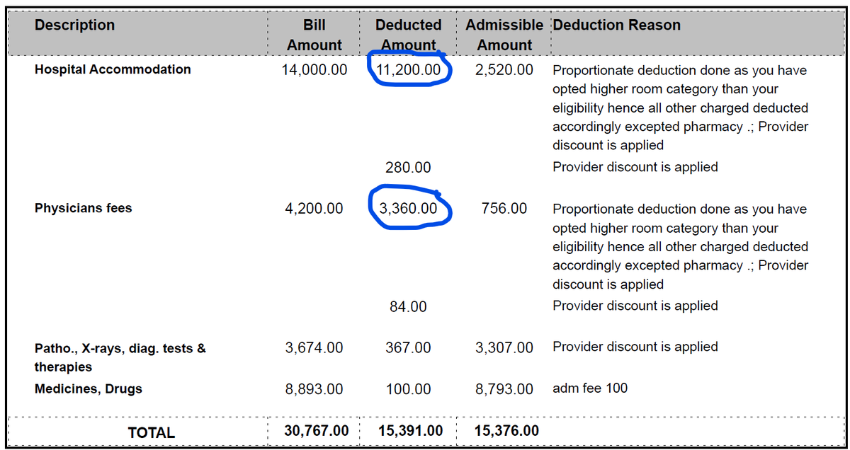Click the 14,000.00 bill amount
The height and width of the screenshot is (450, 850).
[x=314, y=69]
